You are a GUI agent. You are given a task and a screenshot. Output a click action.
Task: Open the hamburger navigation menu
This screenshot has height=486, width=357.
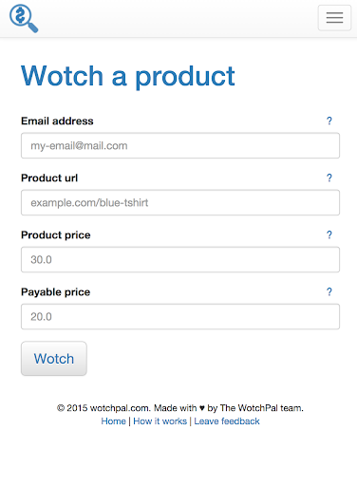[334, 18]
